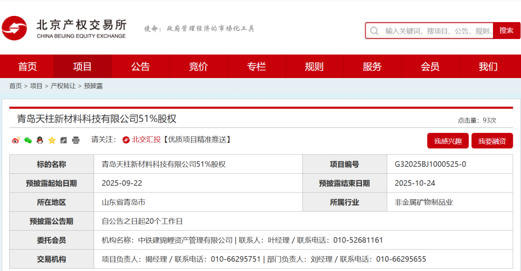Copy link using the link icon

pyautogui.click(x=64, y=140)
